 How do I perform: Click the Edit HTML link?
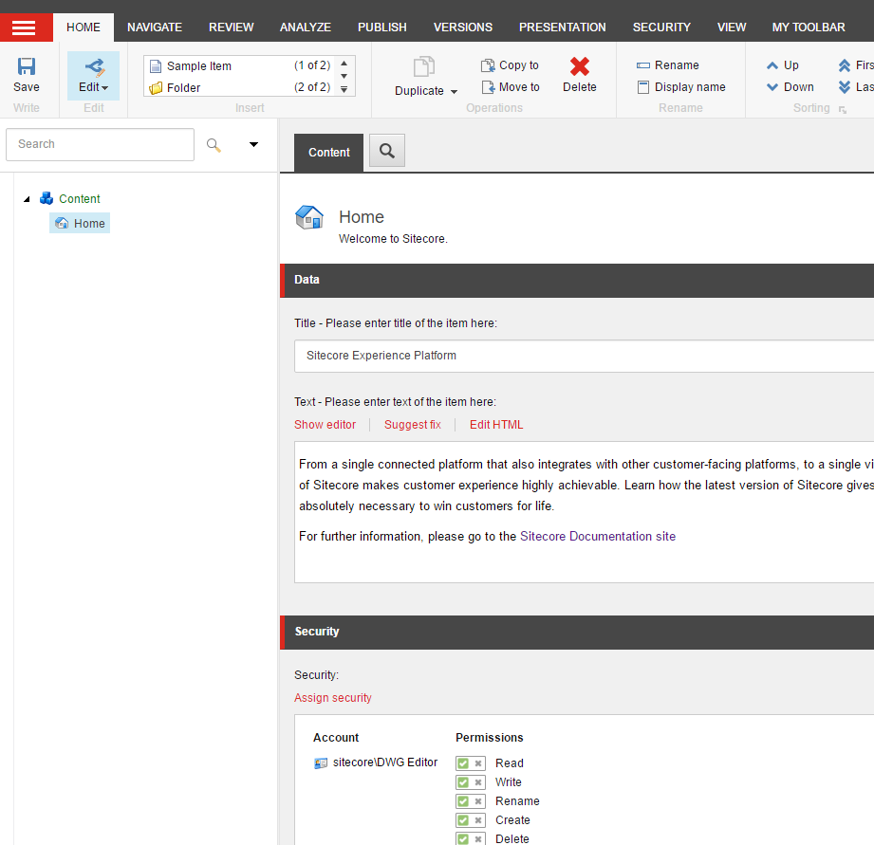click(x=496, y=425)
